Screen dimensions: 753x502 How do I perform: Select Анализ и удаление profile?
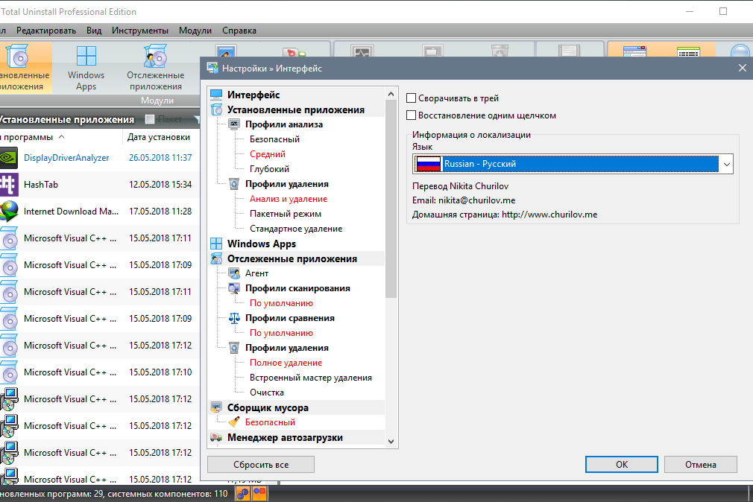point(288,199)
